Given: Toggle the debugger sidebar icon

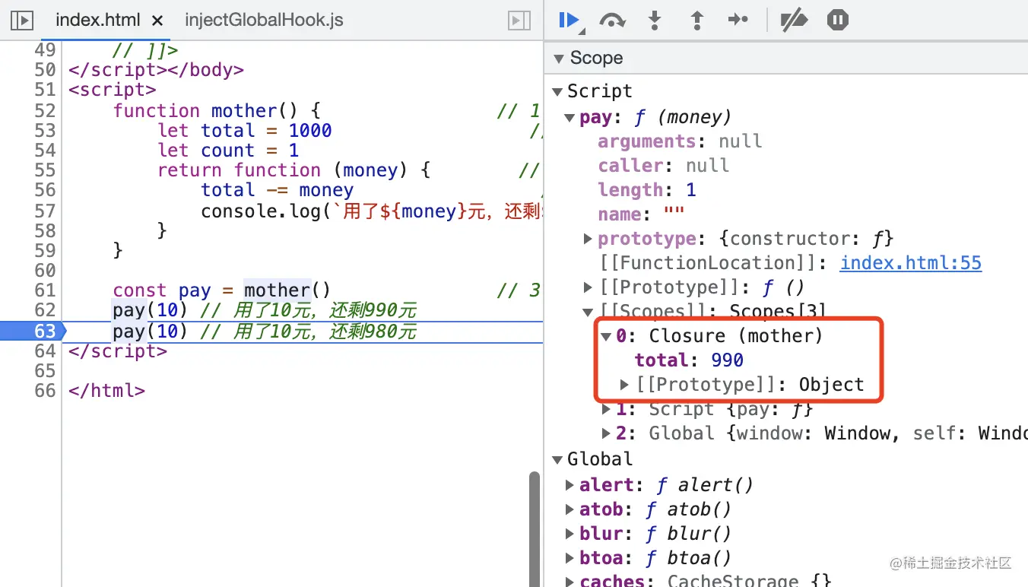Looking at the screenshot, I should click(519, 21).
